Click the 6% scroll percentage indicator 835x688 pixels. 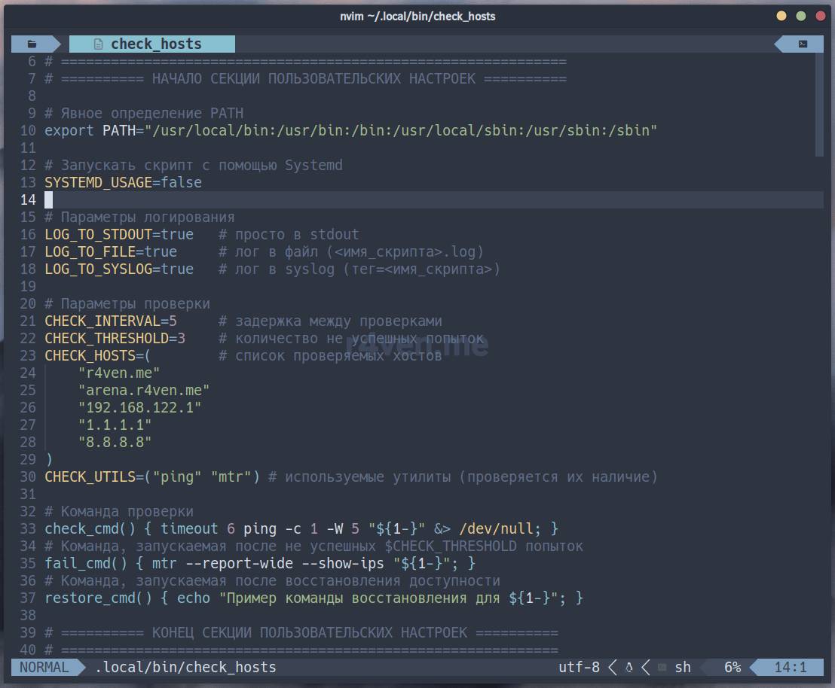[733, 668]
